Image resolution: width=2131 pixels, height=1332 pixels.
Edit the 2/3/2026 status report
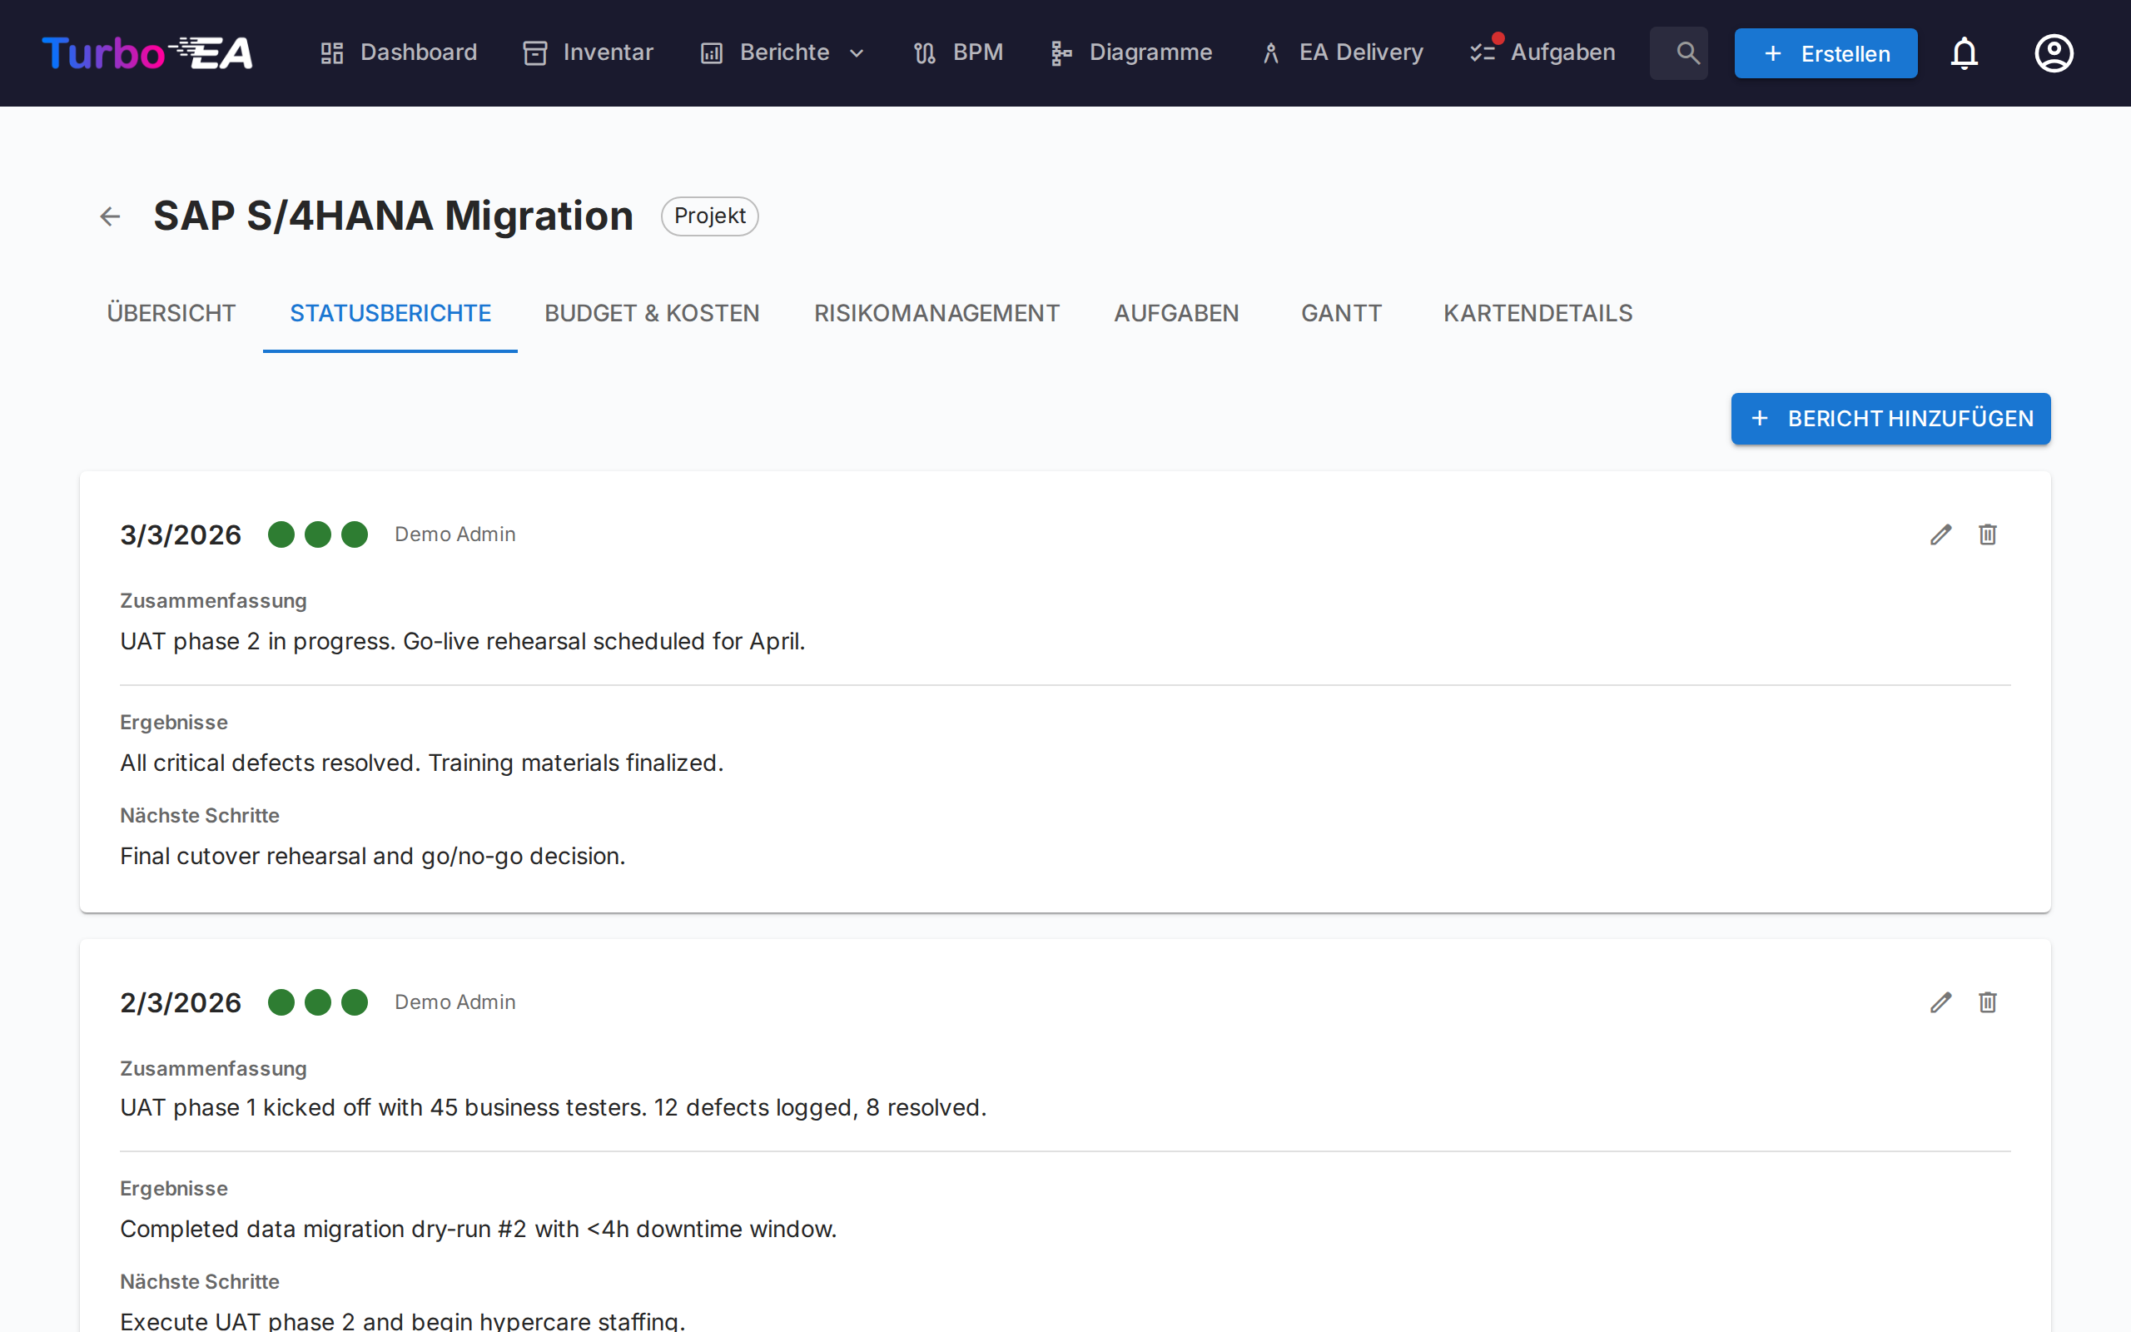[x=1941, y=1002]
